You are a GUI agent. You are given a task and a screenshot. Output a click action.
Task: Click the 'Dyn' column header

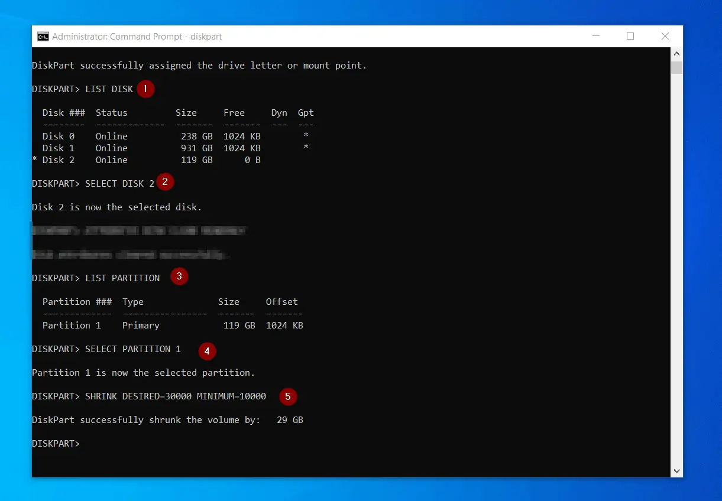click(279, 113)
